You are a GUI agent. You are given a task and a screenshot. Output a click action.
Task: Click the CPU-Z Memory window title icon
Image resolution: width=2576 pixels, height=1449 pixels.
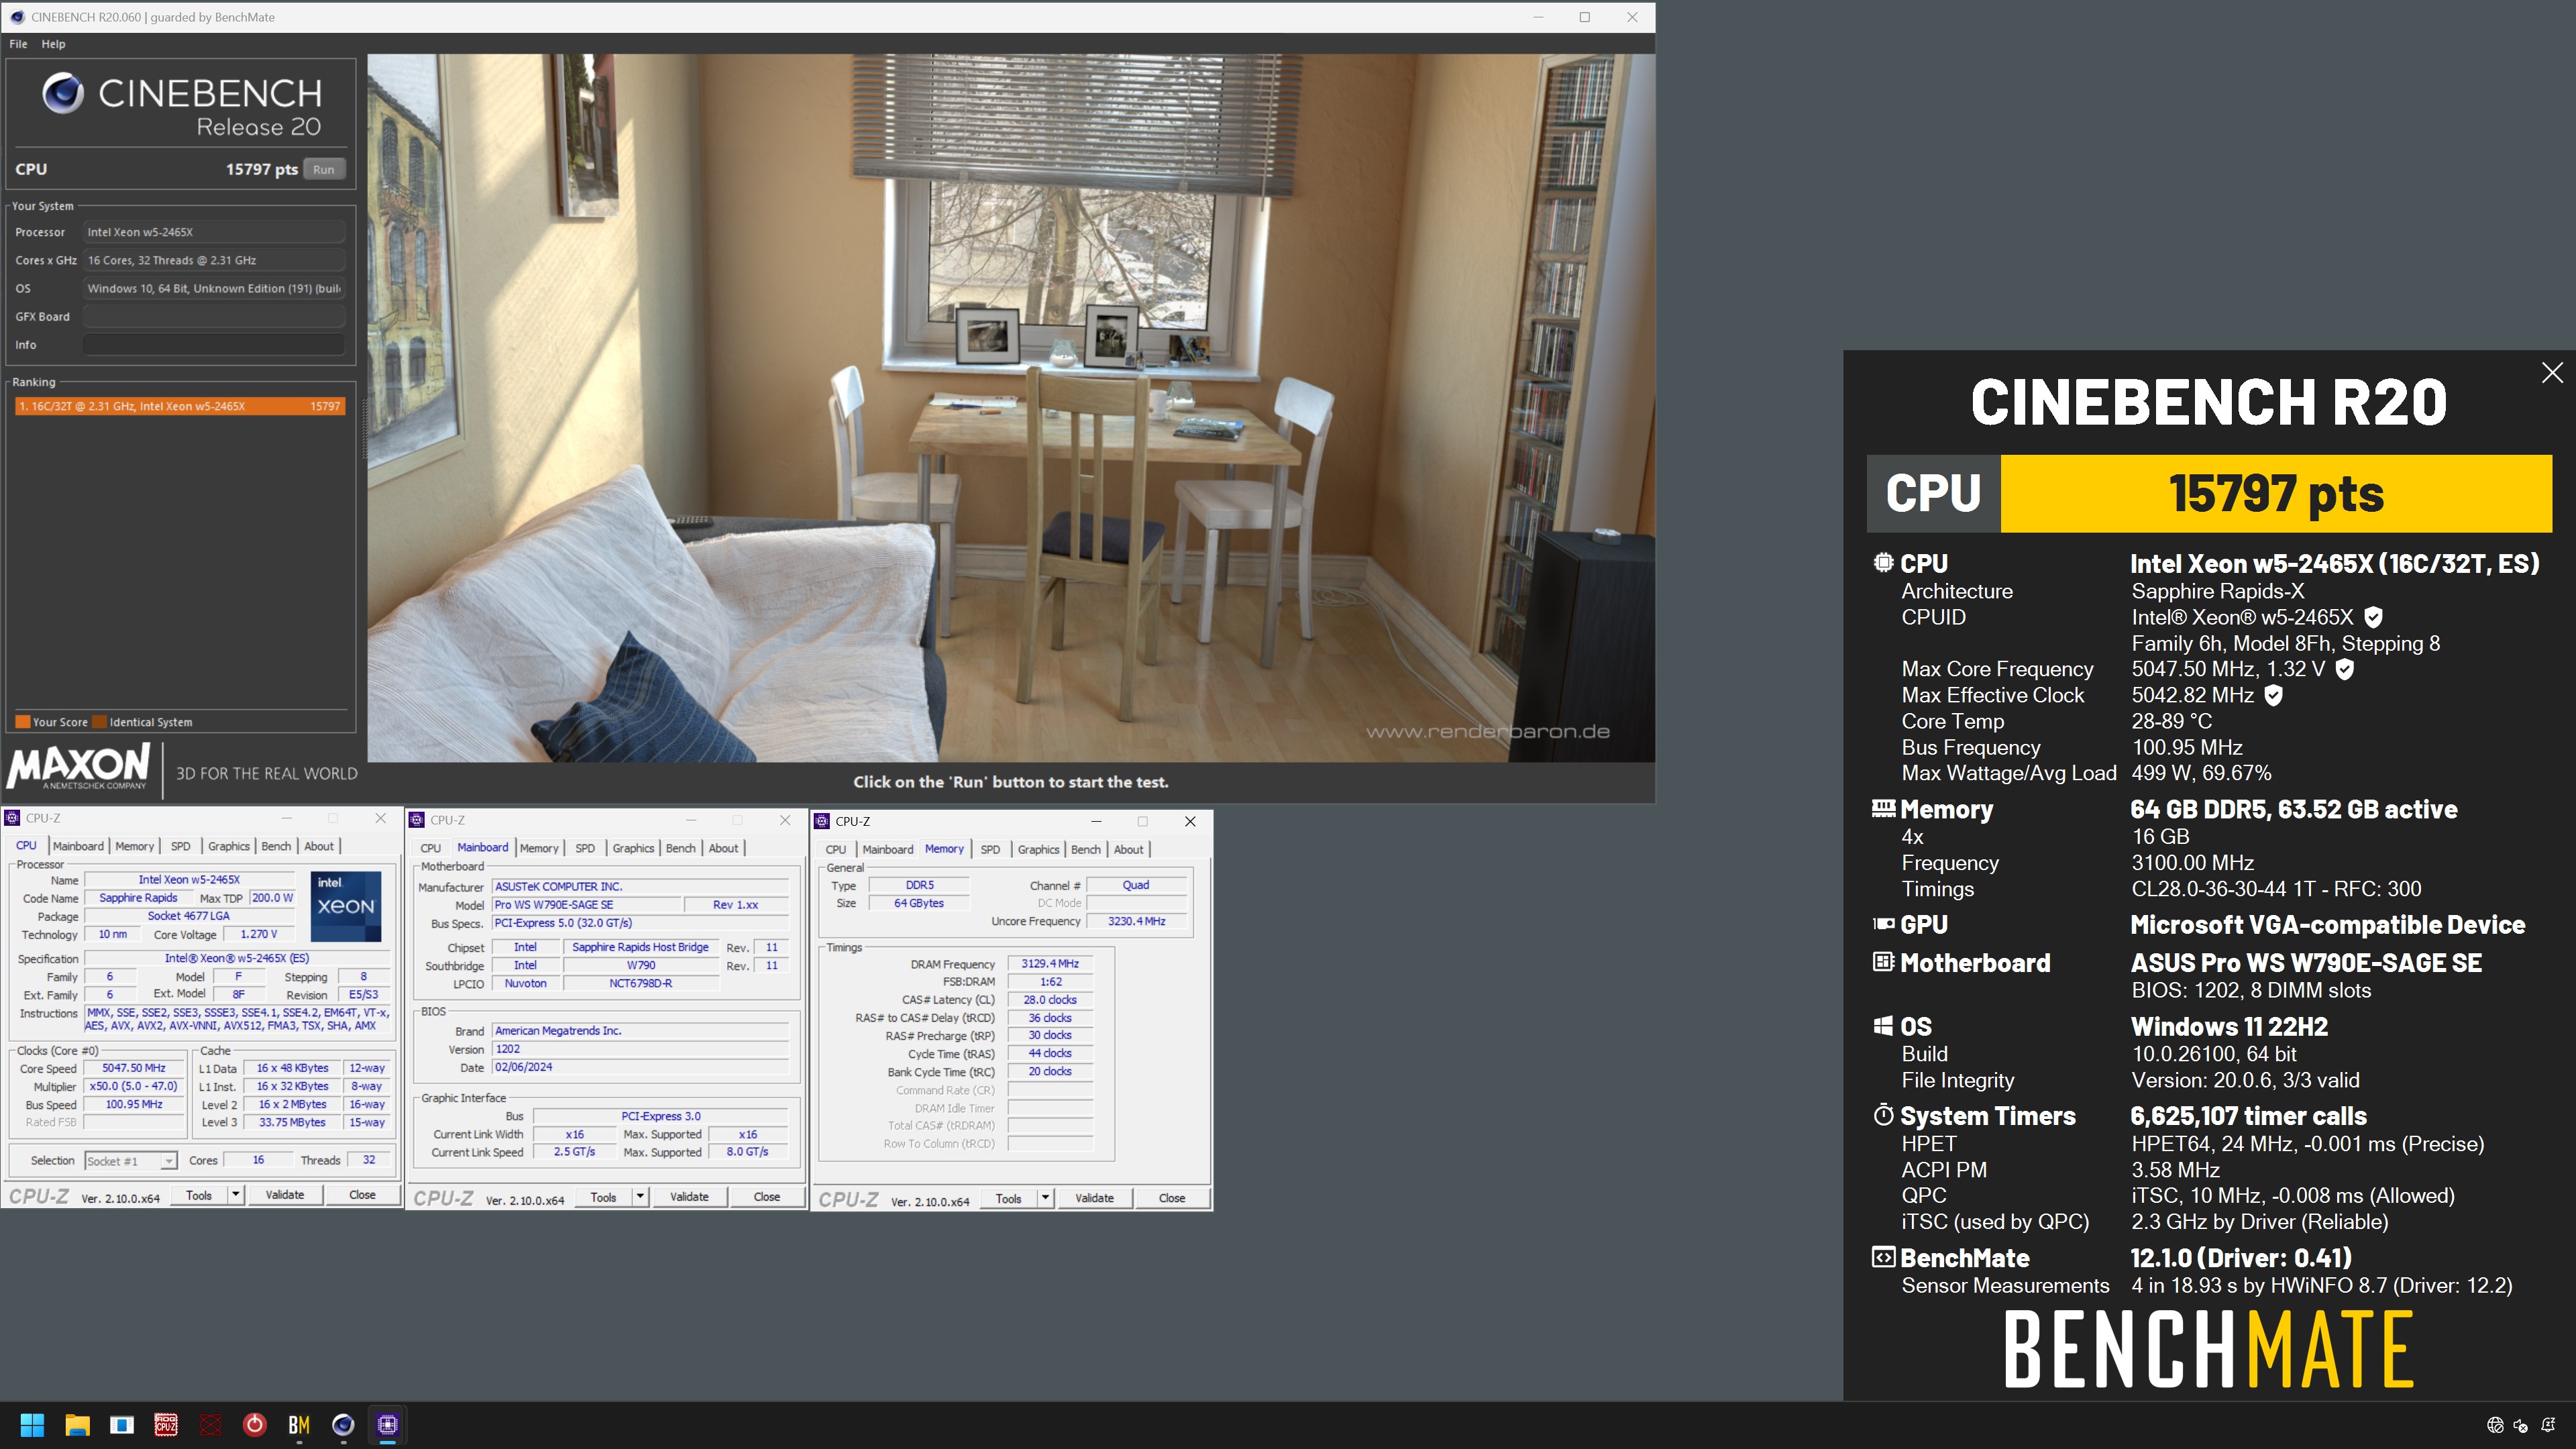pos(822,821)
